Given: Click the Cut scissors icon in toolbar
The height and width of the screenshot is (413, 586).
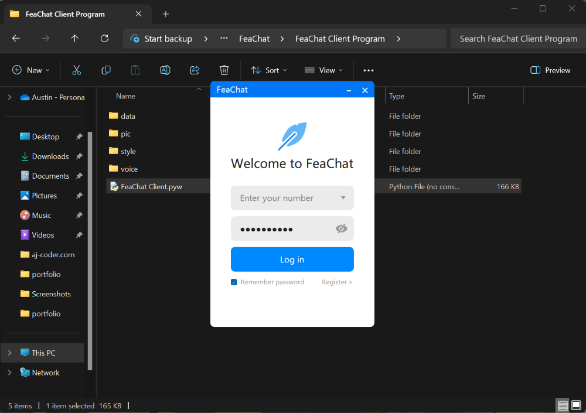Looking at the screenshot, I should [x=76, y=70].
